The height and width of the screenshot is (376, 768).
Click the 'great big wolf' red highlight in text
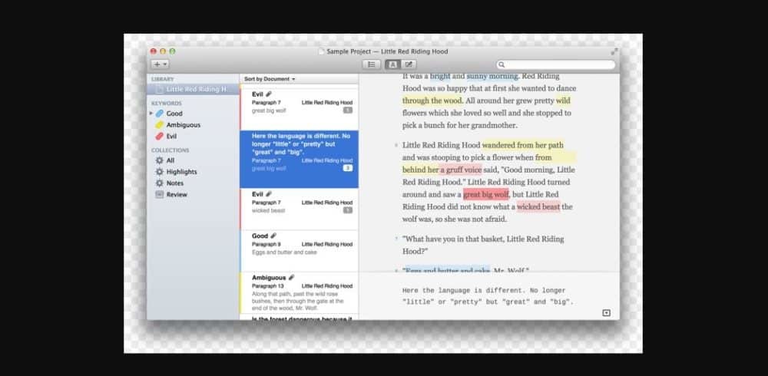tap(485, 195)
